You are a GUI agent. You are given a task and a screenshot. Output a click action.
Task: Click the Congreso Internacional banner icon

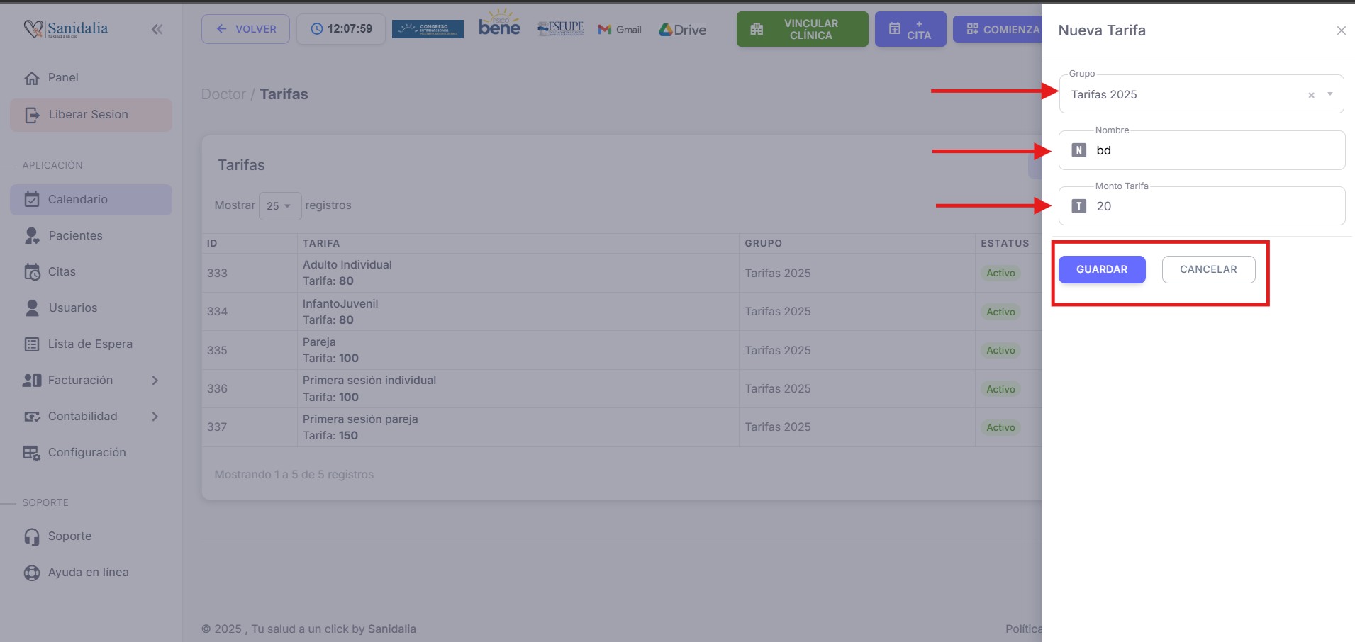[428, 29]
